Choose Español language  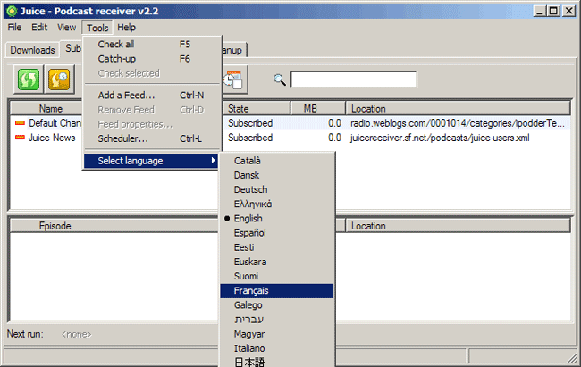pos(277,233)
